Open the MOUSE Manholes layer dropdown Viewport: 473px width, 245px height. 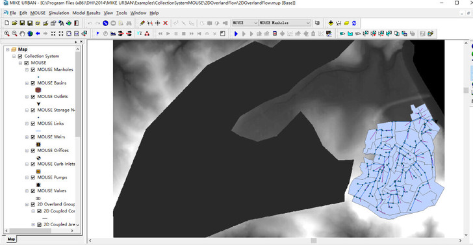click(x=285, y=23)
